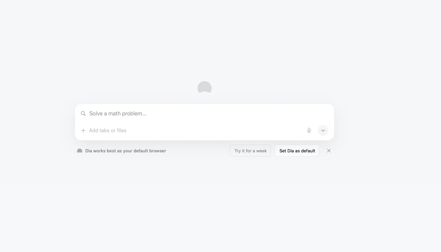
Task: Click the plus icon to add attachments
Action: point(83,131)
